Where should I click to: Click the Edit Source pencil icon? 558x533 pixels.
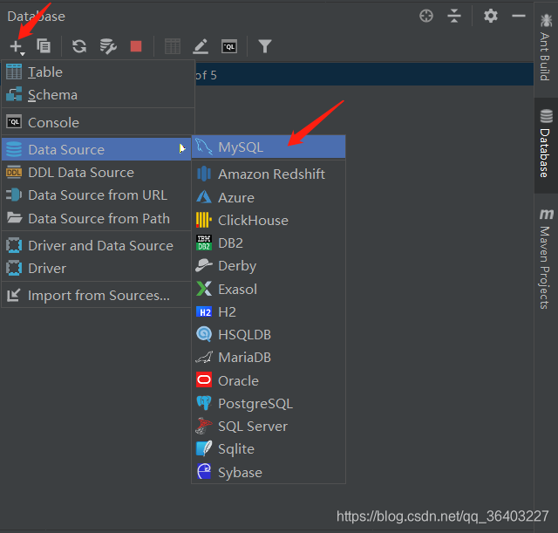(x=201, y=46)
